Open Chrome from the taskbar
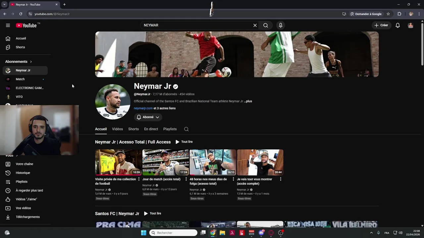 (x=213, y=233)
